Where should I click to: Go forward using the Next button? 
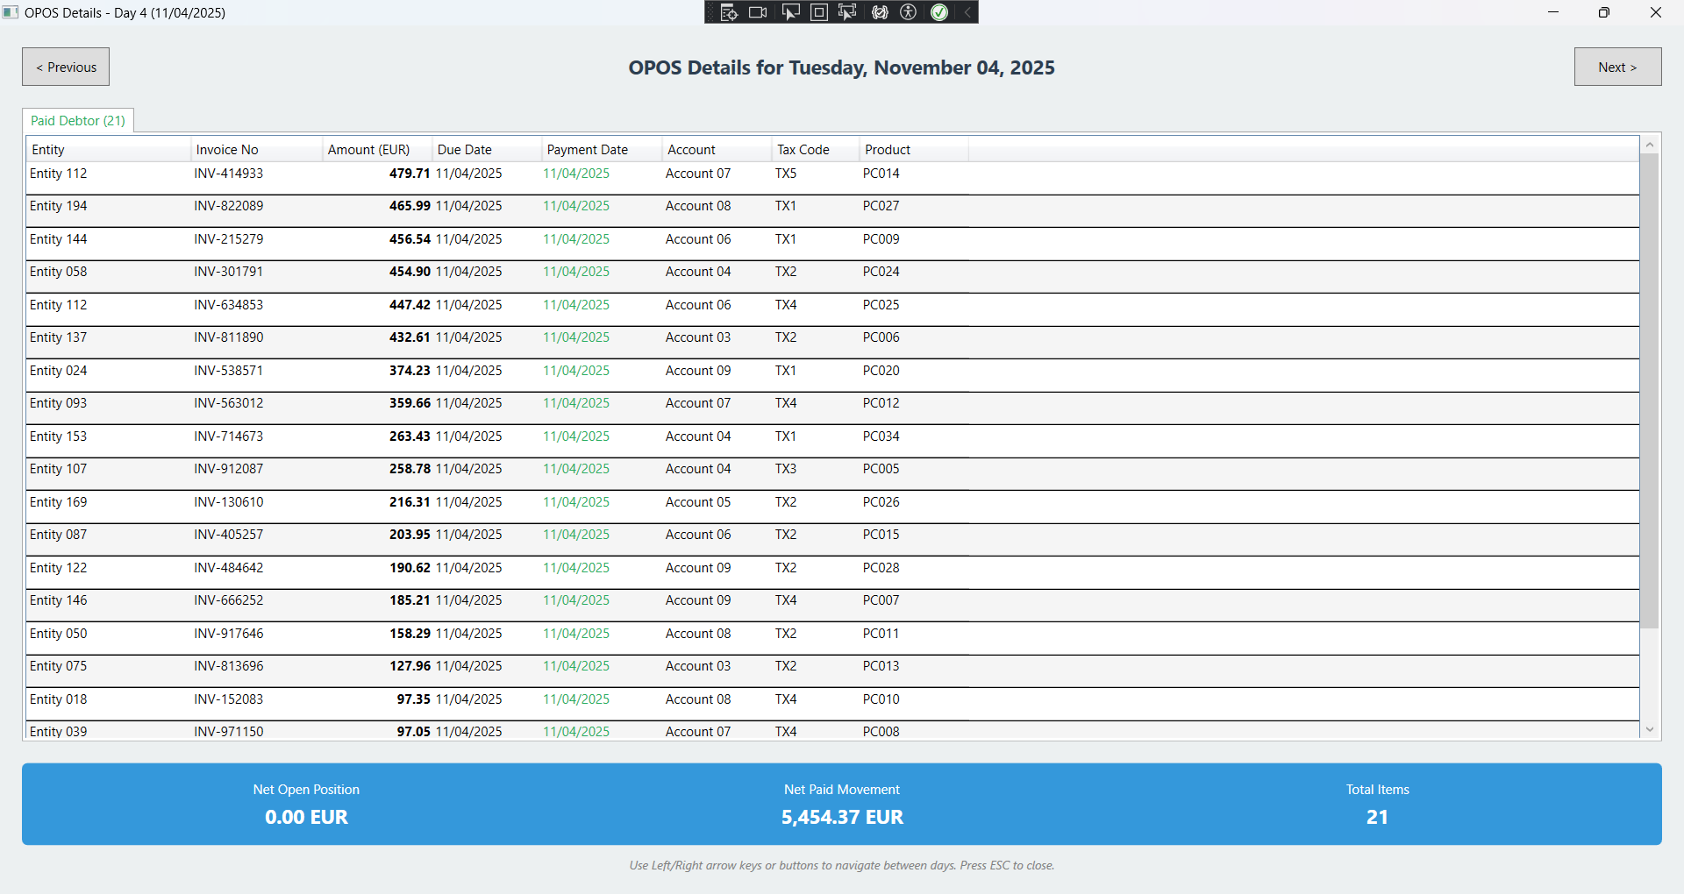tap(1617, 67)
